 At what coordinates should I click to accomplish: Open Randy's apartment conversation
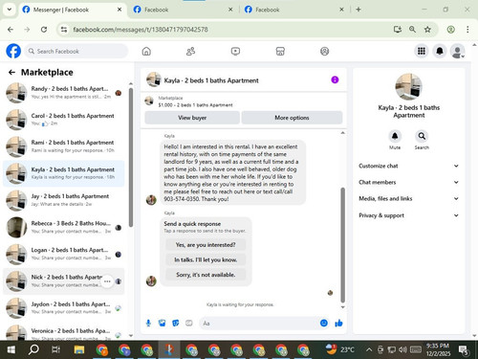coord(64,93)
